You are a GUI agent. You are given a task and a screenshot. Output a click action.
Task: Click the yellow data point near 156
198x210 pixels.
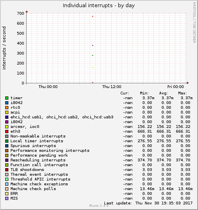[x=92, y=67]
